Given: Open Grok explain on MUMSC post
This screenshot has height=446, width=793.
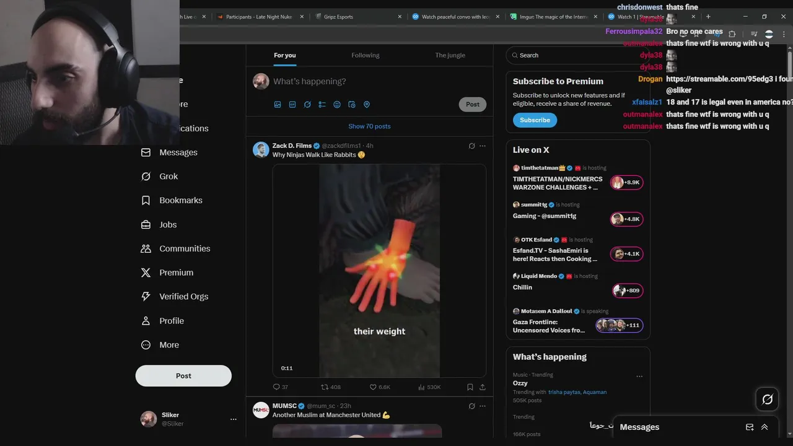Looking at the screenshot, I should click(471, 406).
